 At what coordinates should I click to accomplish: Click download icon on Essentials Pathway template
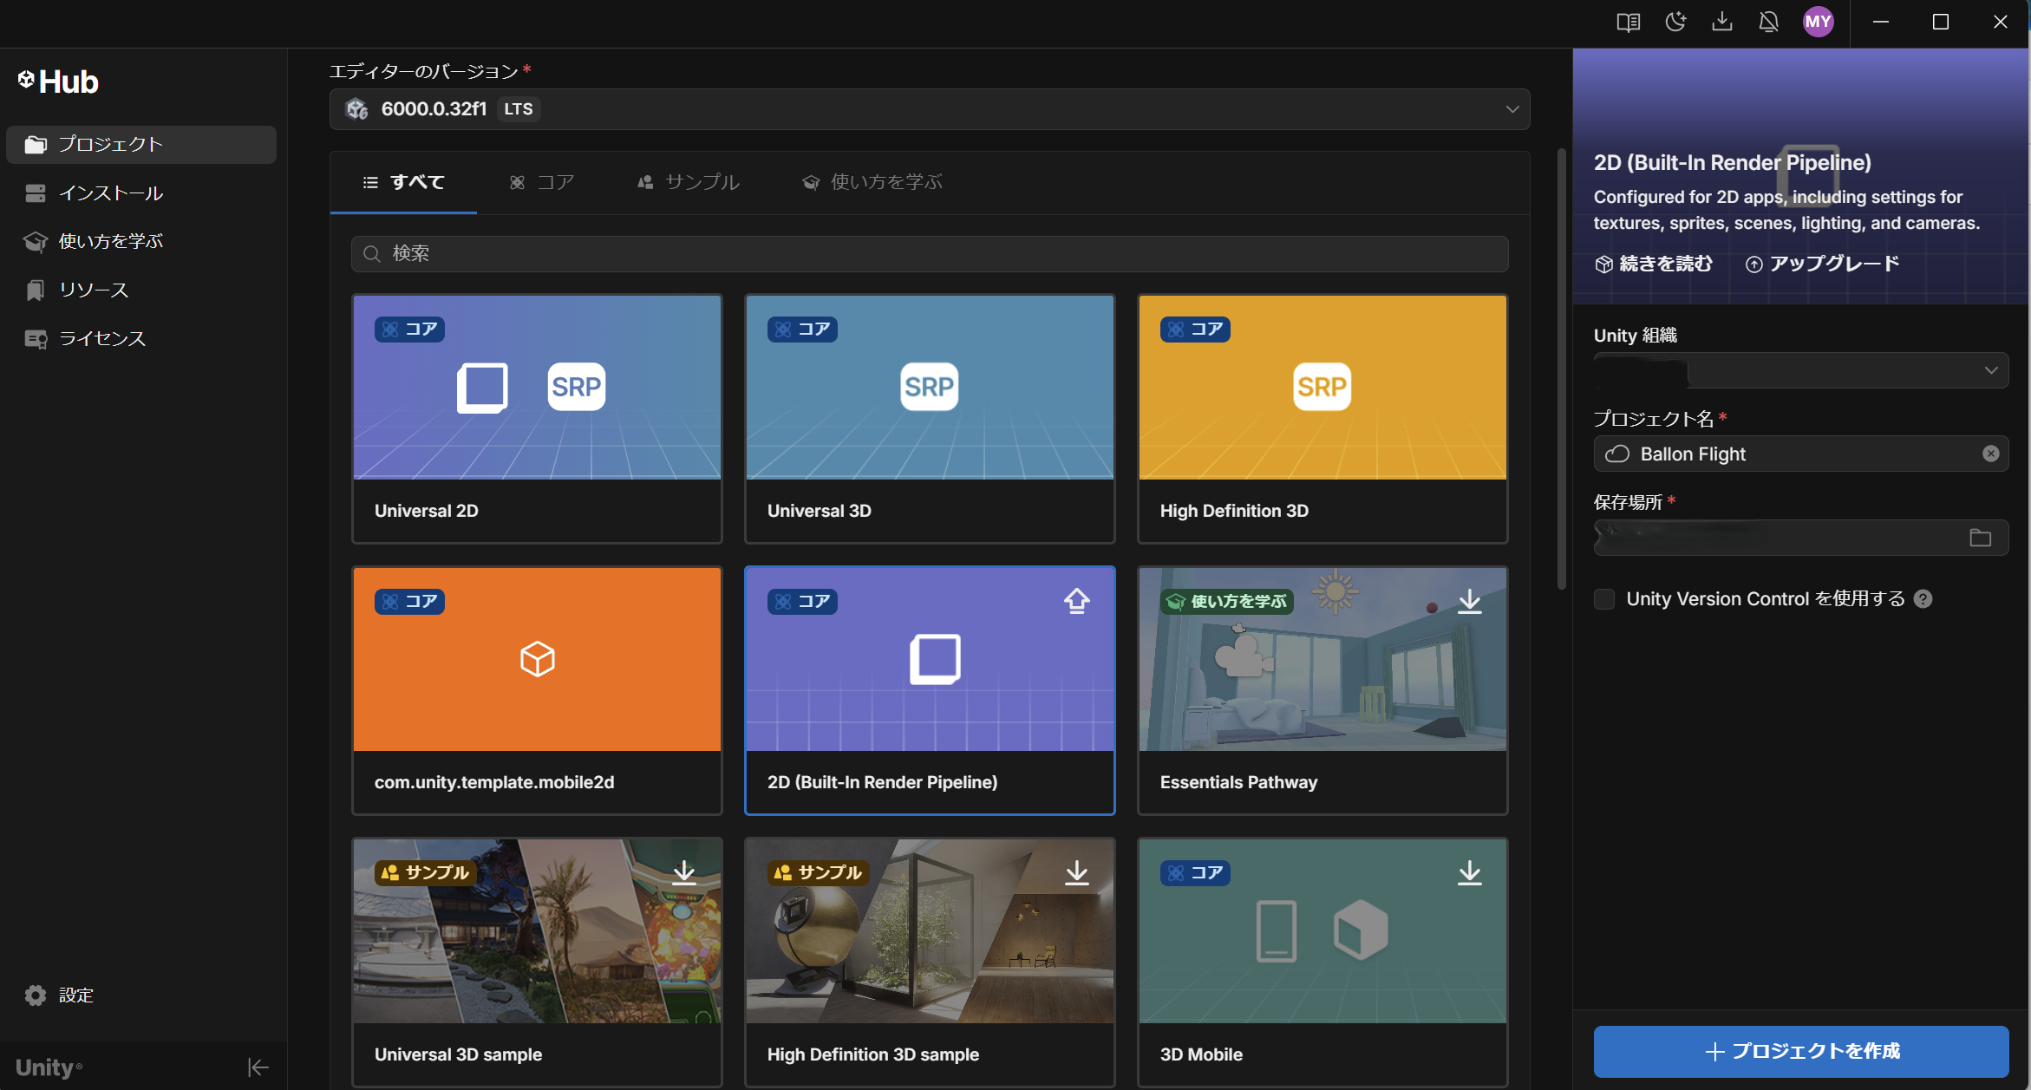(x=1469, y=601)
